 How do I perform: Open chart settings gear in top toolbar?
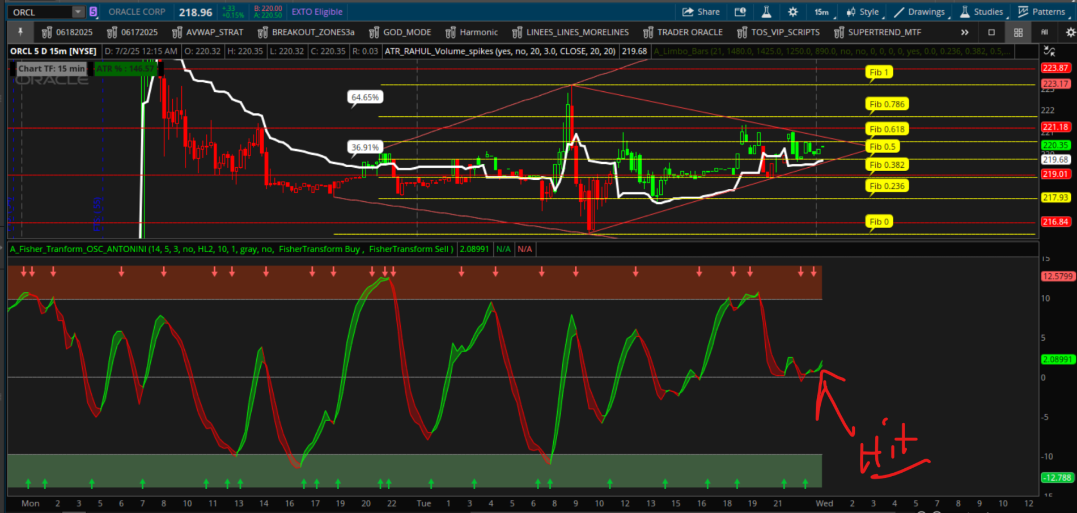(x=792, y=12)
